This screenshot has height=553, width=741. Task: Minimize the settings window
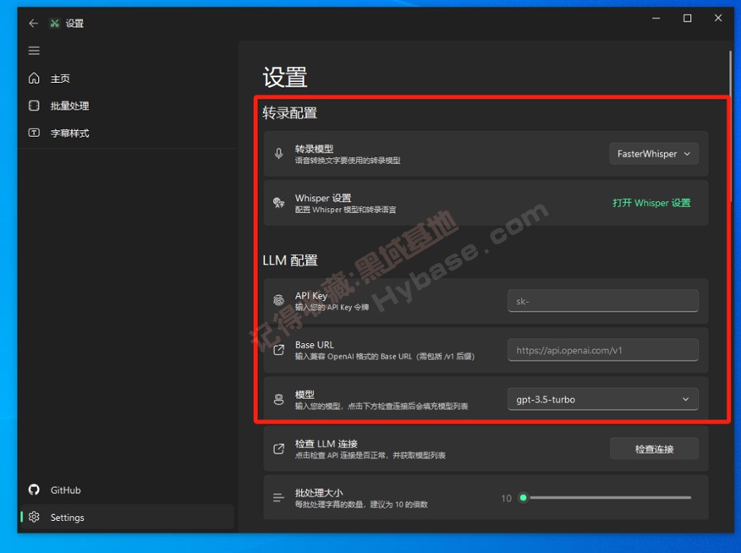coord(656,18)
